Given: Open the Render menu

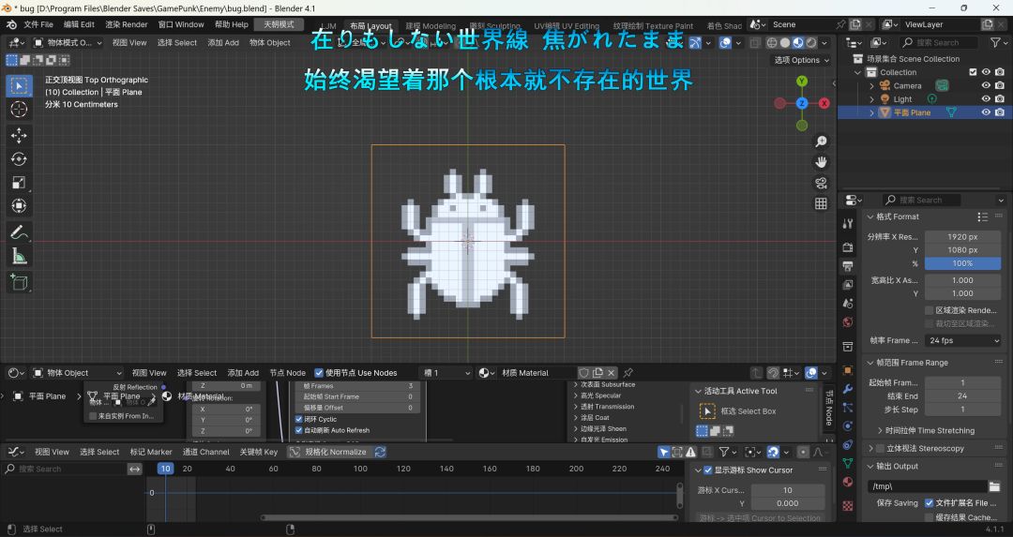Looking at the screenshot, I should (x=127, y=24).
